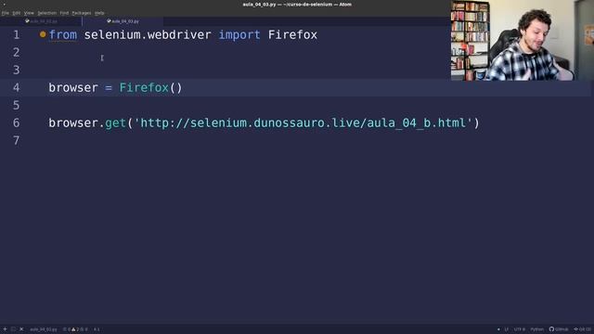The height and width of the screenshot is (334, 594).
Task: Open the Packages menu
Action: click(x=82, y=13)
